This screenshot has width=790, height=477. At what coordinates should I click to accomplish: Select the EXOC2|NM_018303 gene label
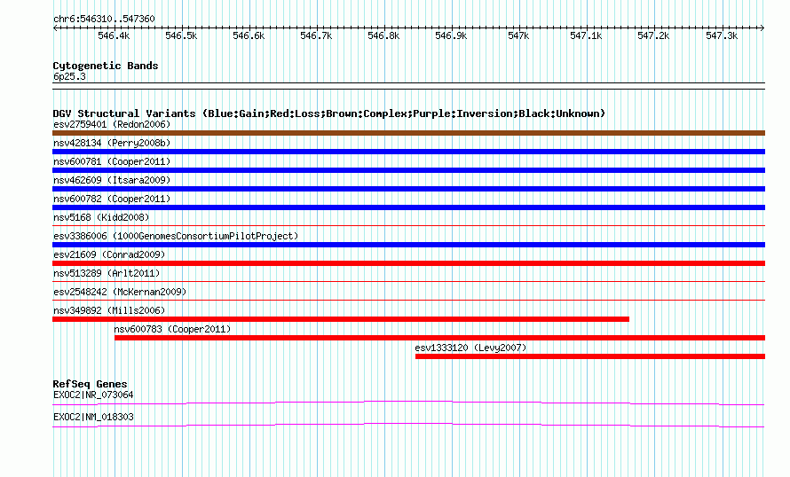pyautogui.click(x=93, y=417)
